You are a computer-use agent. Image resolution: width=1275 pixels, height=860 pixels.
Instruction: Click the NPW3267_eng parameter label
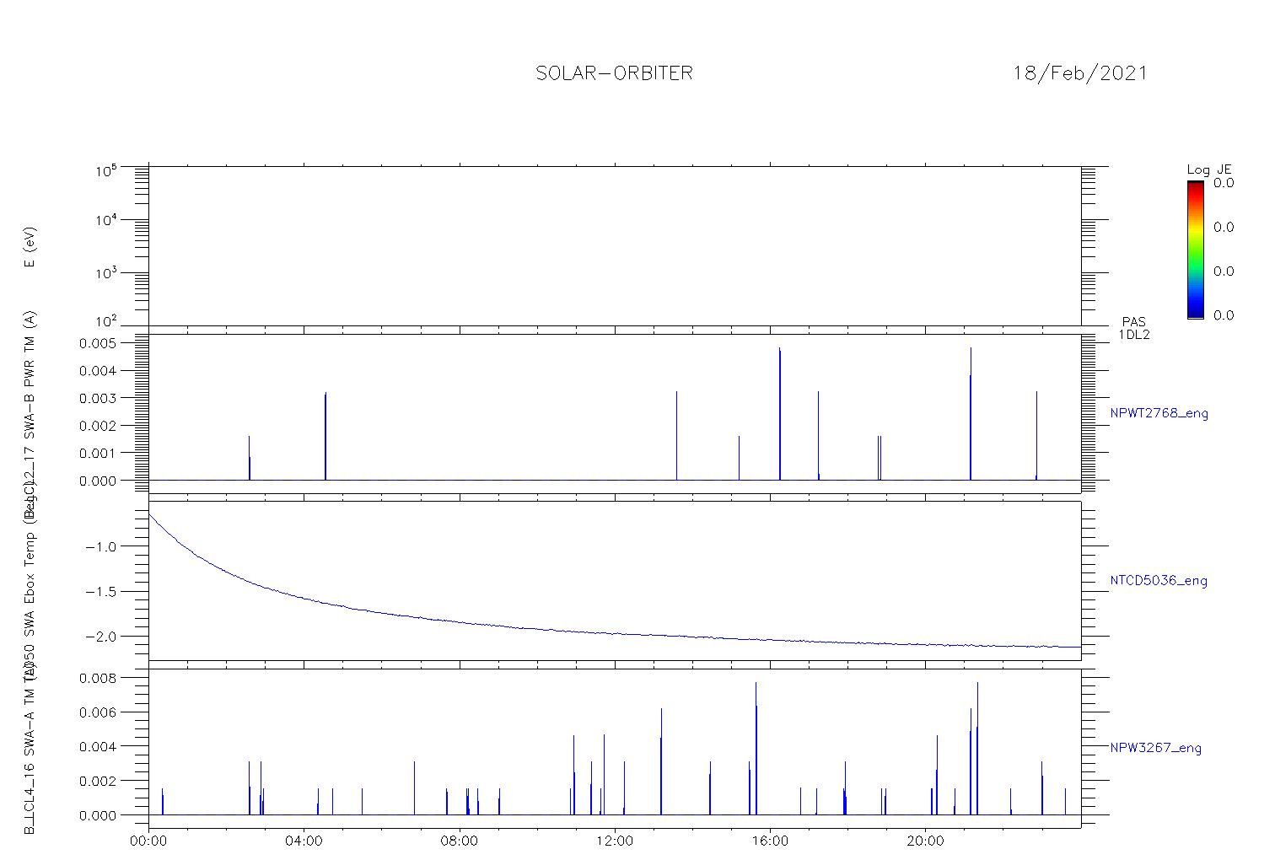point(1156,748)
